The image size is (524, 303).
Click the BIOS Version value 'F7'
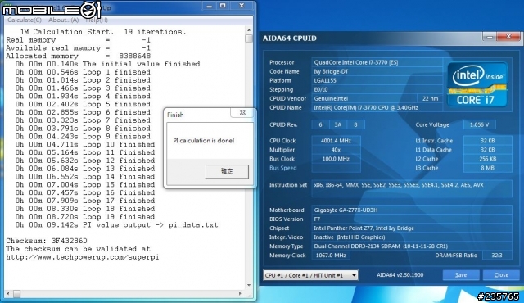click(412, 219)
